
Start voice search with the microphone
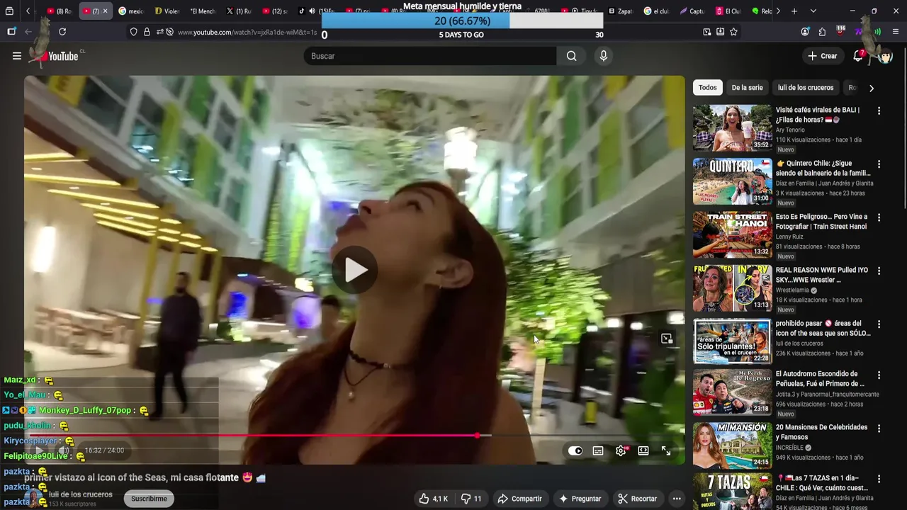(x=604, y=56)
